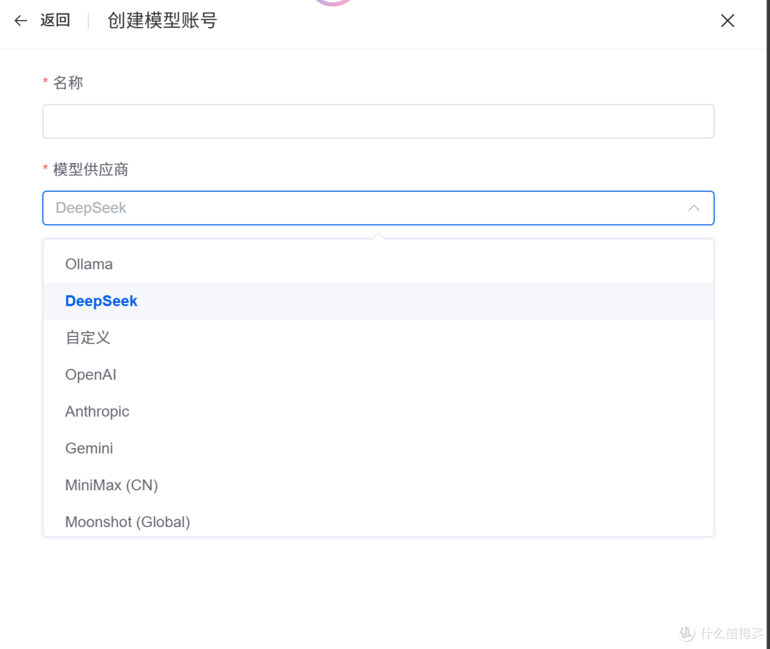Select the MiniMax (CN) option
Screen dimensions: 770x649
tap(111, 485)
